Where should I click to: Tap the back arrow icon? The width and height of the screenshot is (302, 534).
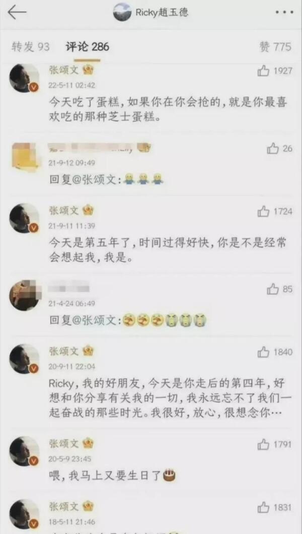click(17, 13)
